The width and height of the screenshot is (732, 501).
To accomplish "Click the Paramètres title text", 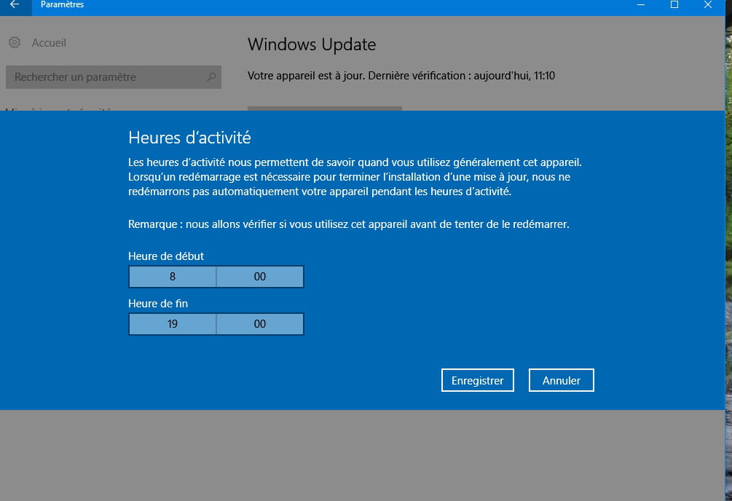I will click(62, 4).
